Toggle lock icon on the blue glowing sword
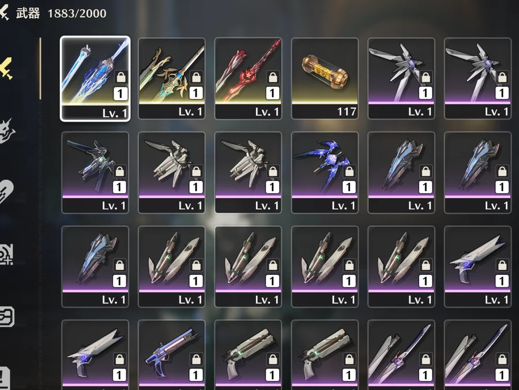Image resolution: width=519 pixels, height=390 pixels. [121, 77]
